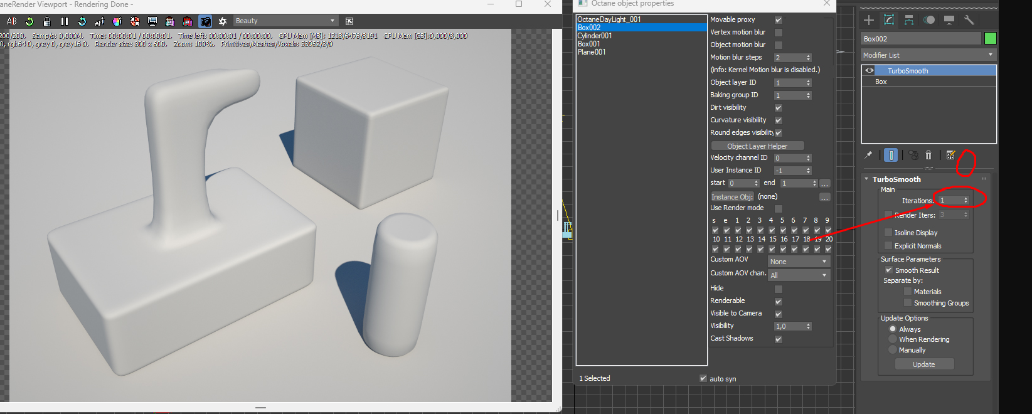Click ellipsis button next to end field
Screen dimensions: 1032x414
pyautogui.click(x=825, y=183)
